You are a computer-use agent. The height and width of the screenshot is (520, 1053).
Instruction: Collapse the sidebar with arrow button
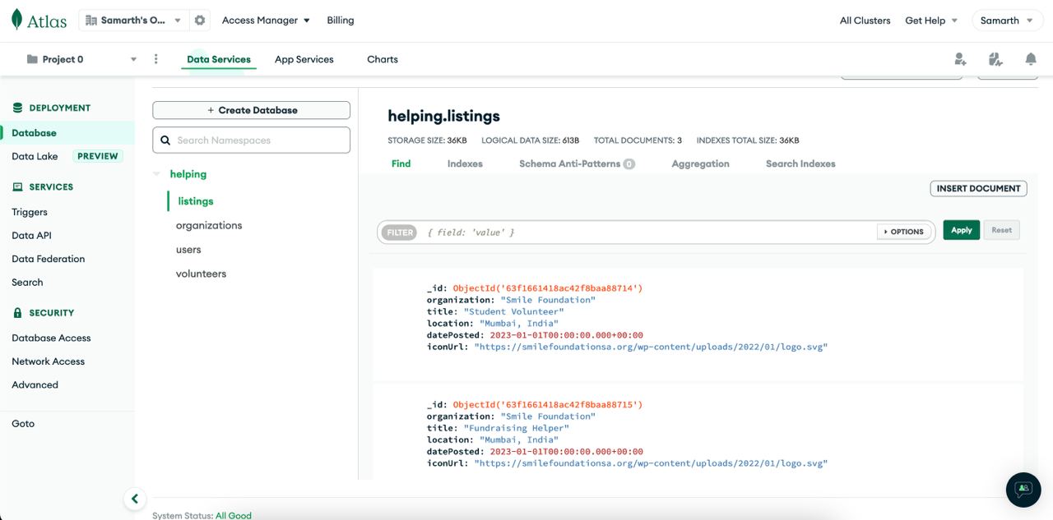click(x=135, y=499)
